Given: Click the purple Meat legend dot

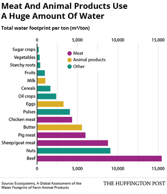Looking at the screenshot, I should pos(69,53).
